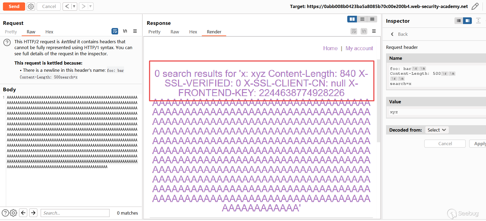Select top-bottom split layout icon
The height and width of the screenshot is (221, 486).
click(x=362, y=19)
